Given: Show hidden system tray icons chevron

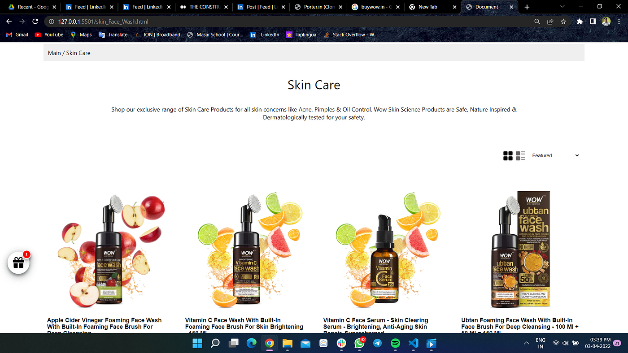Looking at the screenshot, I should point(526,343).
